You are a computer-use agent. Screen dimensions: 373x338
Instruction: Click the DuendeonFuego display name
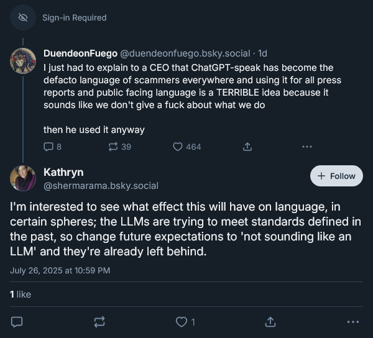[80, 53]
